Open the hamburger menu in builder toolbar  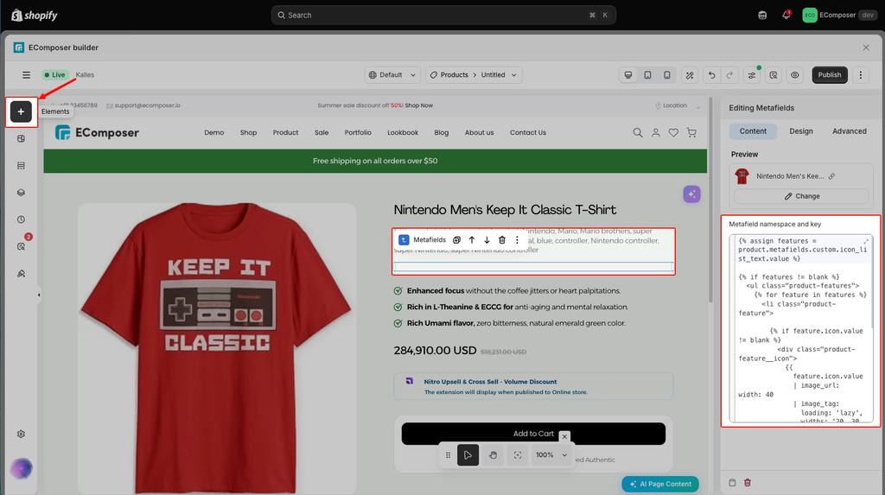point(26,75)
